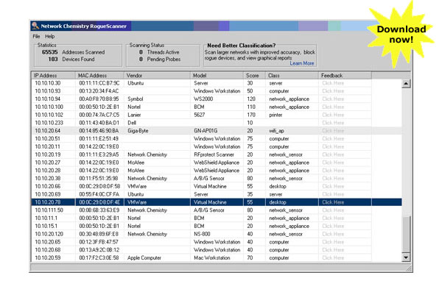The height and width of the screenshot is (292, 442).
Task: Click the scrollbar down arrow
Action: 406,257
